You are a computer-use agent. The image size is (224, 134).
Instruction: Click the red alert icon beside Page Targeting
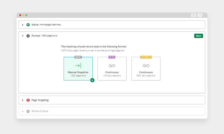pyautogui.click(x=28, y=100)
